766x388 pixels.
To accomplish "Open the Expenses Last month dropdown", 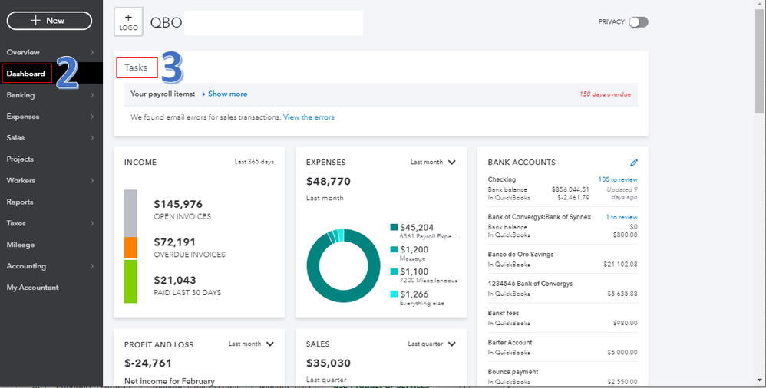I will (433, 163).
